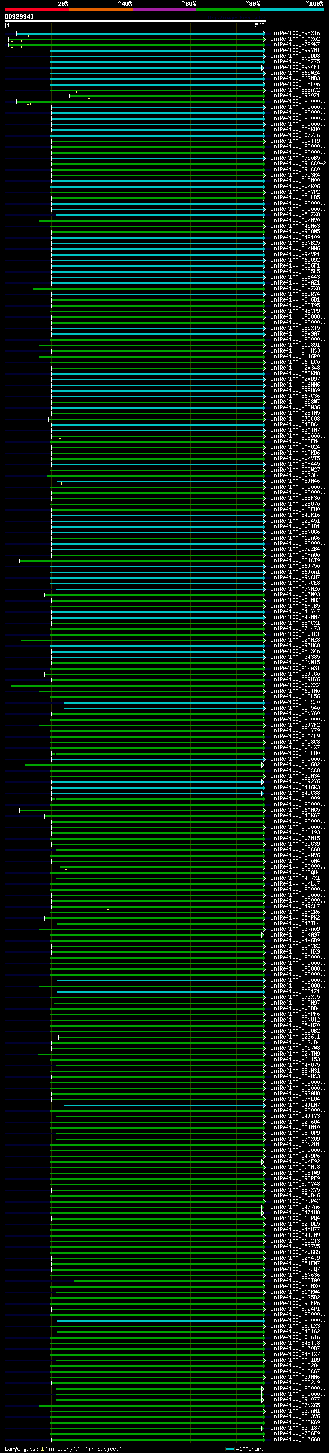The height and width of the screenshot is (1453, 329).
Task: Select the UniRef100_A9S4F1 label
Action: click(295, 67)
